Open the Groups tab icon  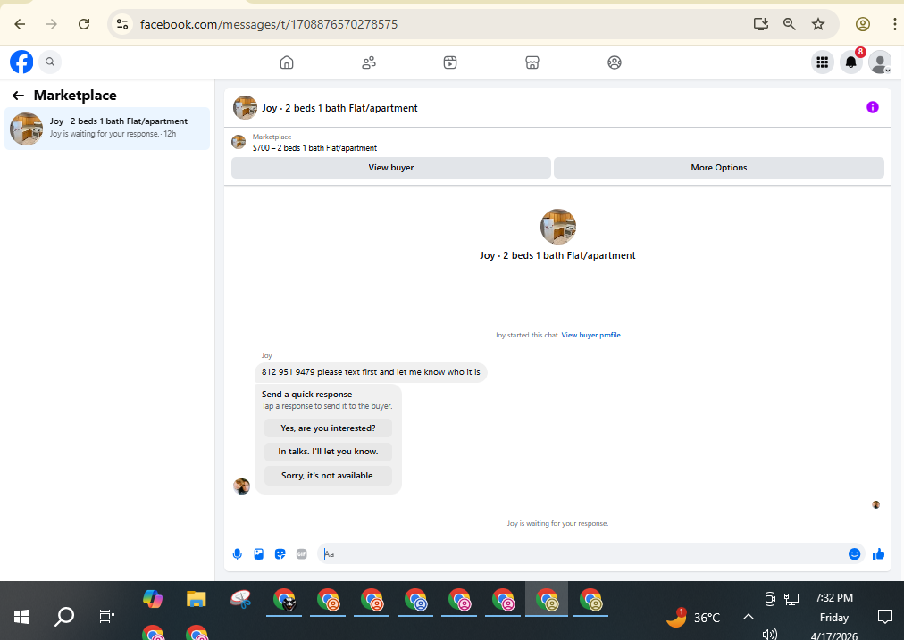615,62
